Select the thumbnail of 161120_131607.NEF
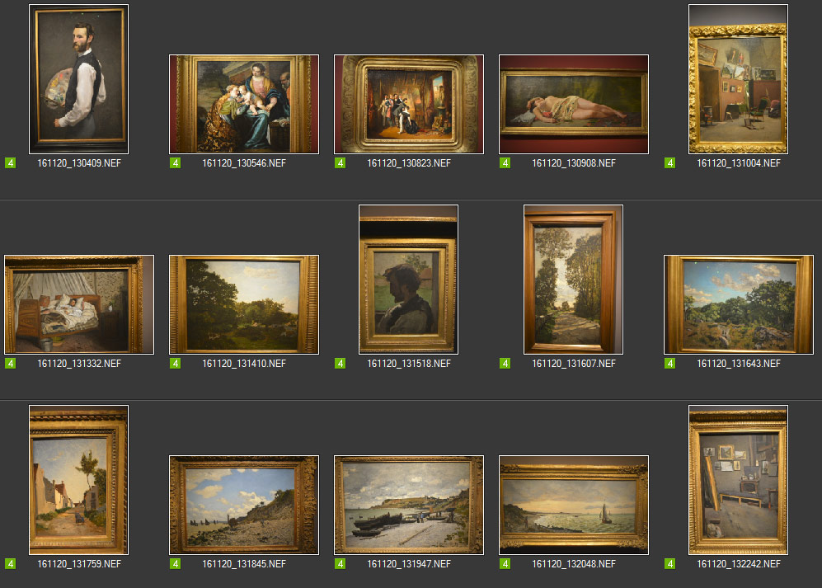Screen dimensions: 822x588 tap(574, 280)
